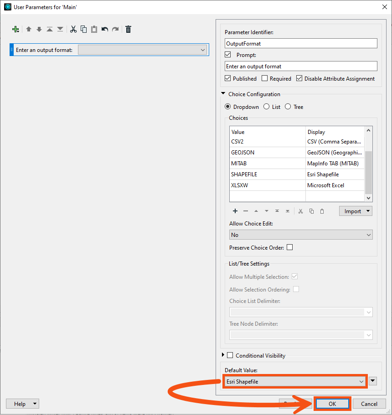Select the MITAB value cell
This screenshot has height=415, width=392.
[x=268, y=163]
